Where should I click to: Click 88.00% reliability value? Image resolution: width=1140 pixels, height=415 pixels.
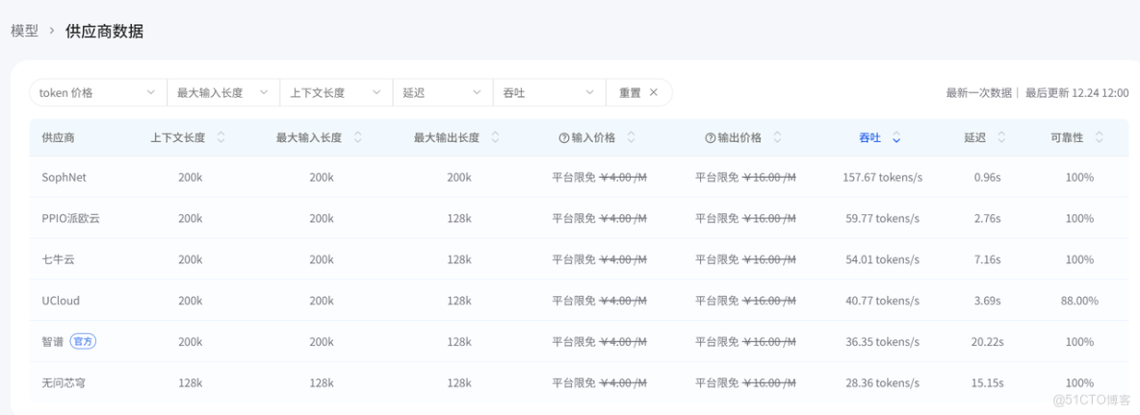(x=1079, y=301)
